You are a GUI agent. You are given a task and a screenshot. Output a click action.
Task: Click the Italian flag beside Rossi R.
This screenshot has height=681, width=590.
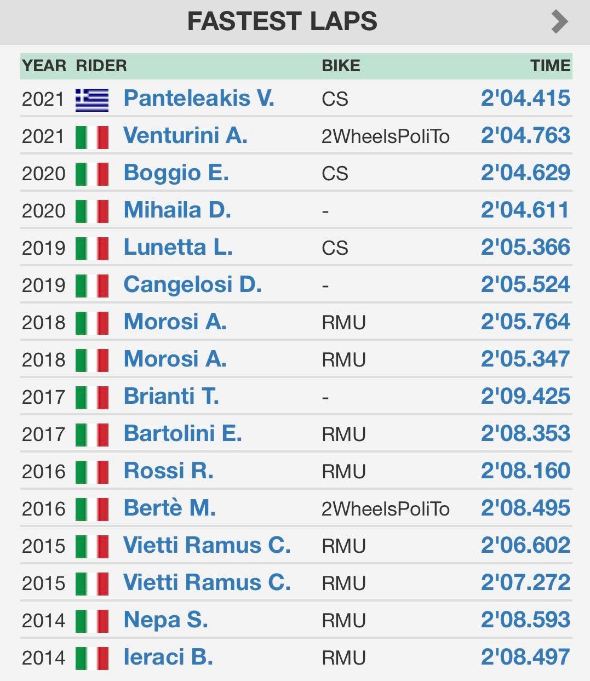92,472
